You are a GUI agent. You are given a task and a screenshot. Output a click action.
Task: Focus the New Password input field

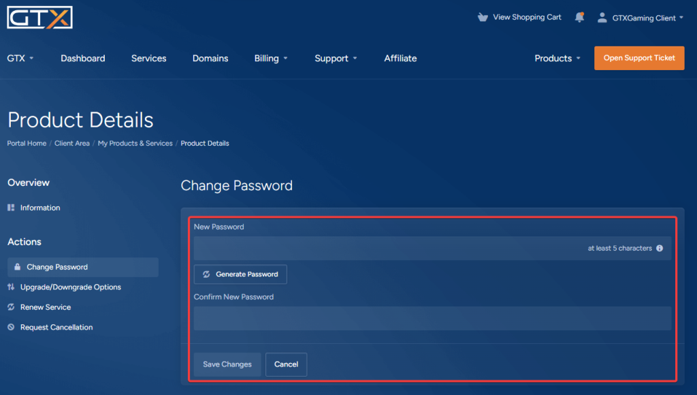tap(432, 248)
